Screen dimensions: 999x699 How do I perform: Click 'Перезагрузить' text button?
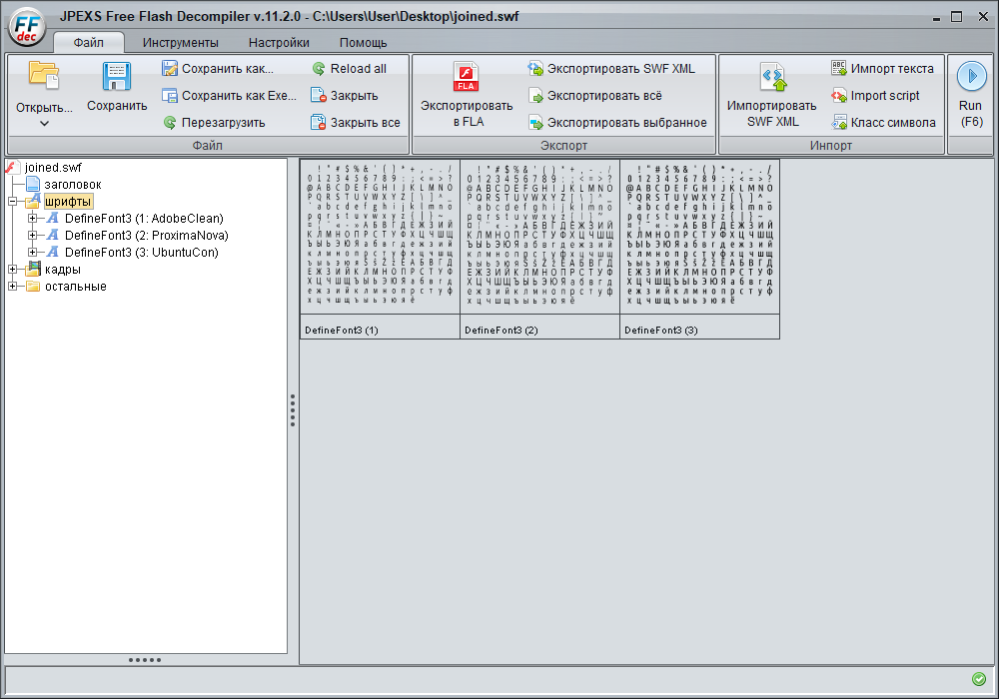tap(224, 122)
